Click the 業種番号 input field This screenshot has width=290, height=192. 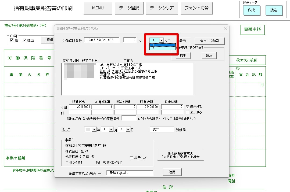129,118
